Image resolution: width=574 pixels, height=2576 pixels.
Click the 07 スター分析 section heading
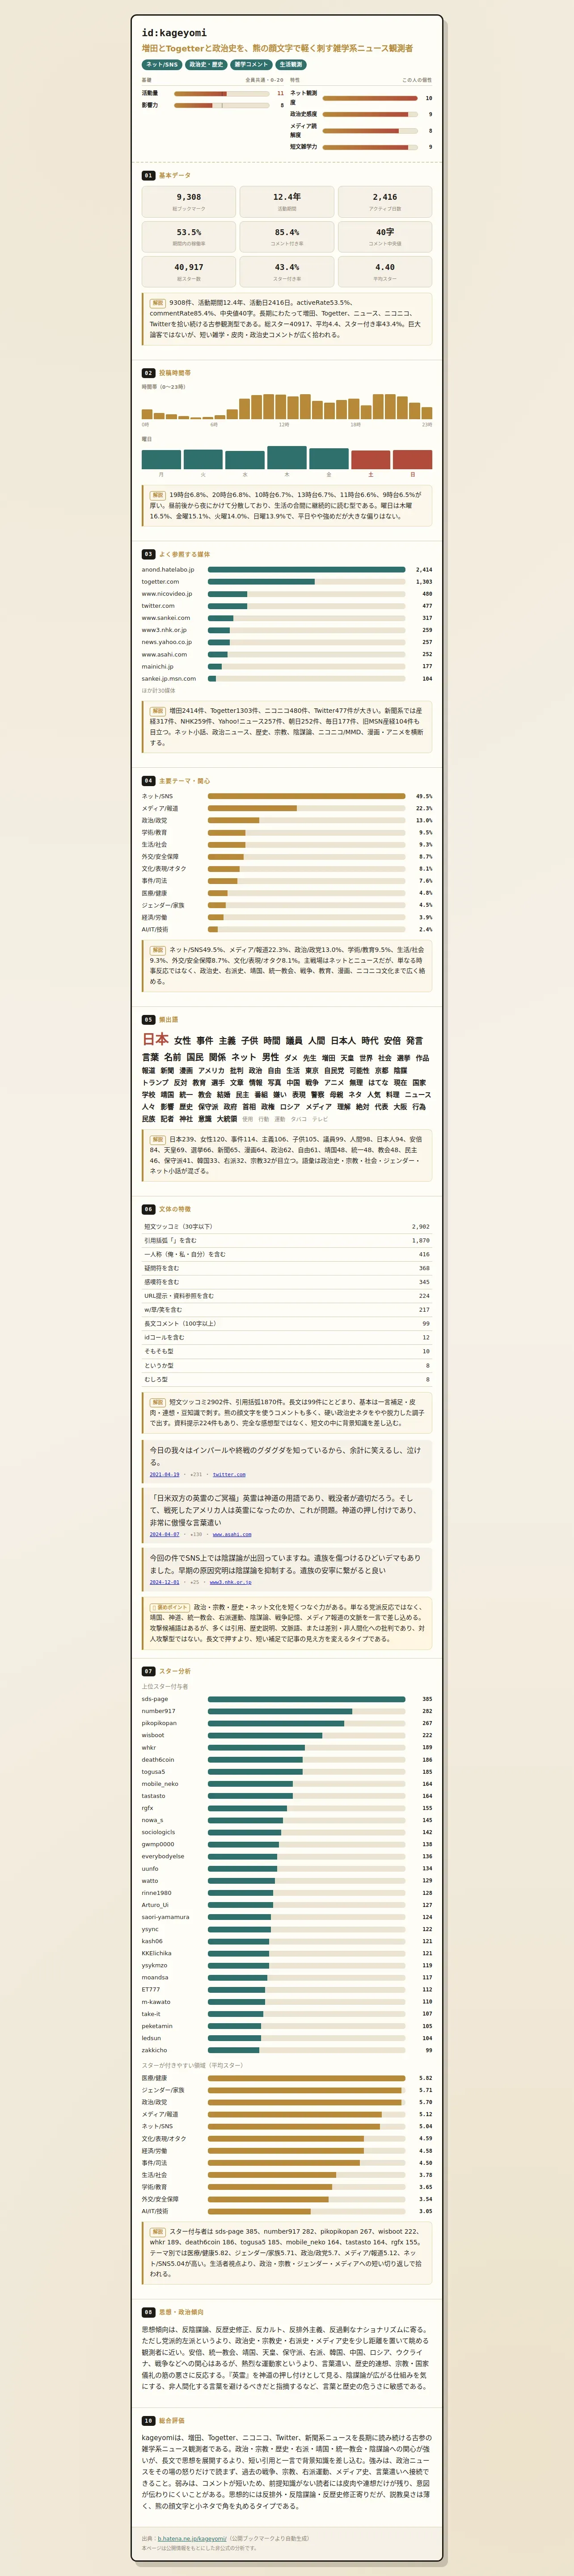pyautogui.click(x=166, y=1671)
